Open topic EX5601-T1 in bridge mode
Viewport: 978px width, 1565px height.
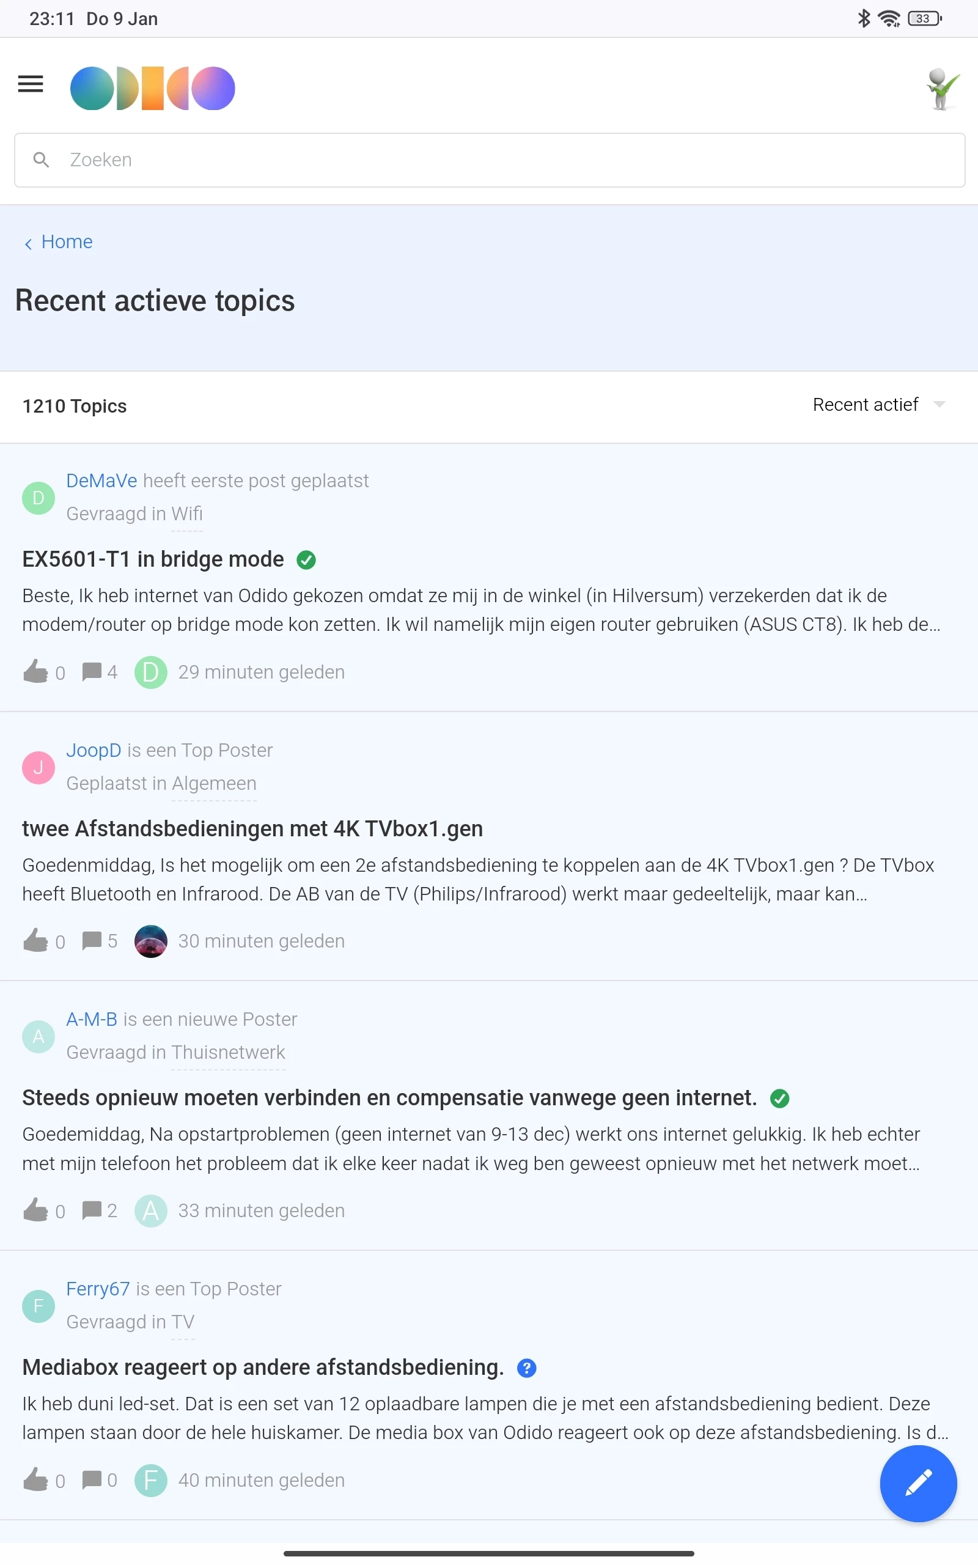click(x=153, y=559)
